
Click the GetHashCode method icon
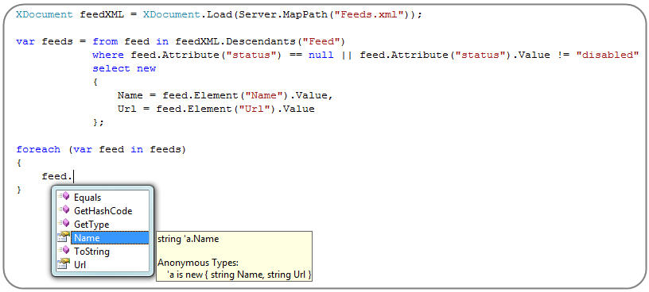pos(64,210)
